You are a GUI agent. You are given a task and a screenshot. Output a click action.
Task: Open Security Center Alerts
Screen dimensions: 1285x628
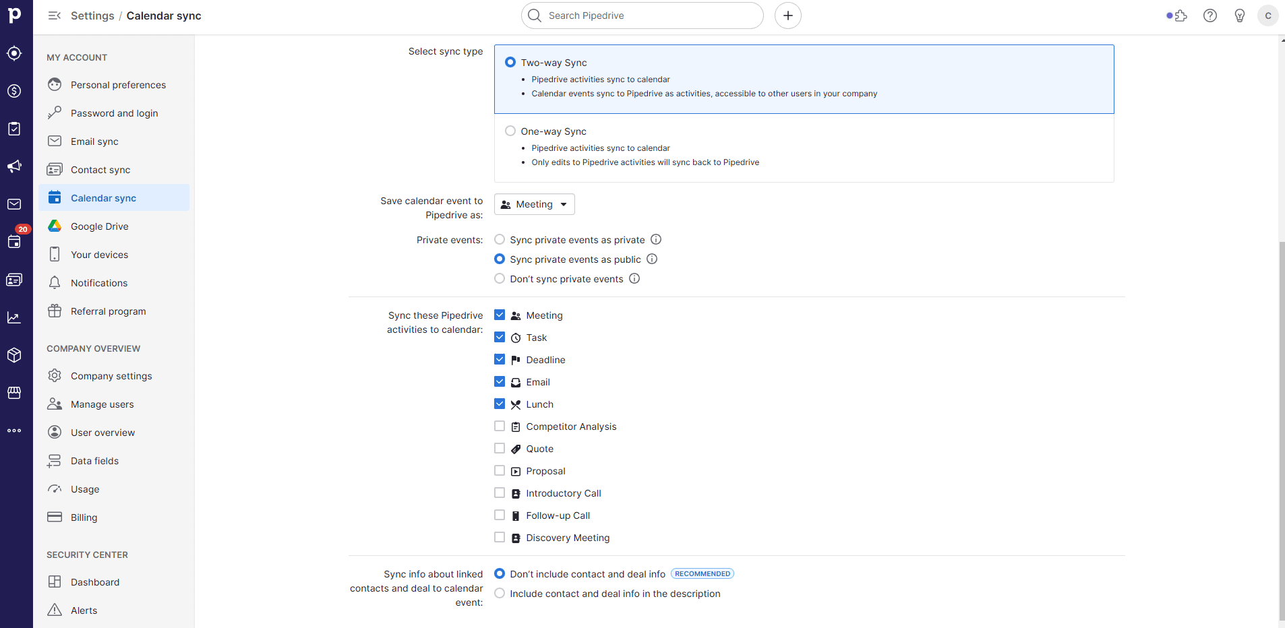(114, 610)
